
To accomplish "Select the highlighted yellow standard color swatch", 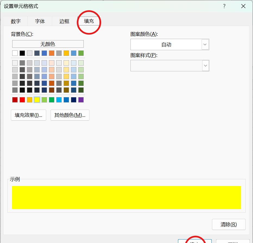I will (37, 100).
